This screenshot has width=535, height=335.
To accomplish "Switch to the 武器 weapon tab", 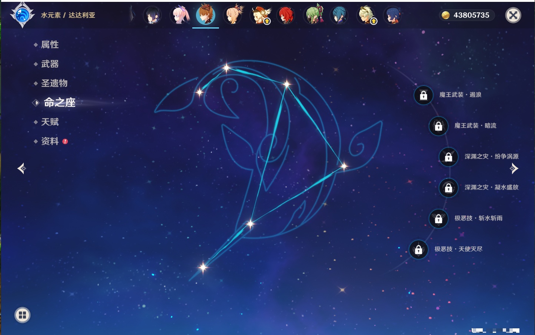I will pos(50,64).
